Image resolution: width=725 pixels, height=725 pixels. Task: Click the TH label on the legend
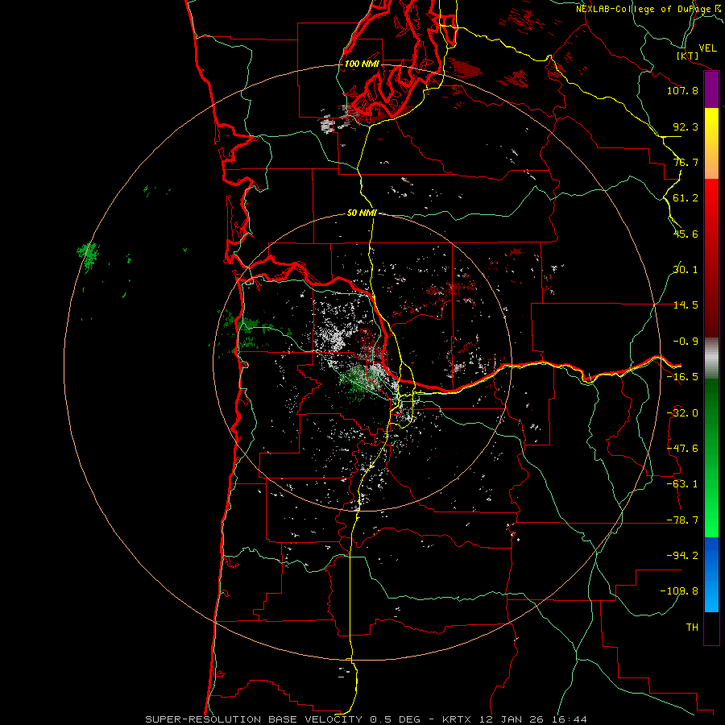pyautogui.click(x=692, y=628)
